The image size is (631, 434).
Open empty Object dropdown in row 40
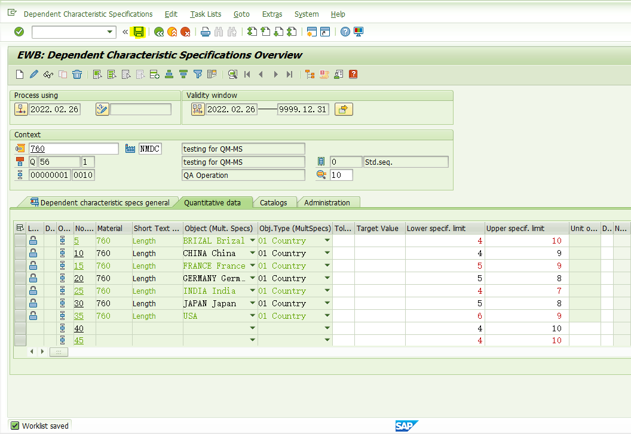(252, 328)
